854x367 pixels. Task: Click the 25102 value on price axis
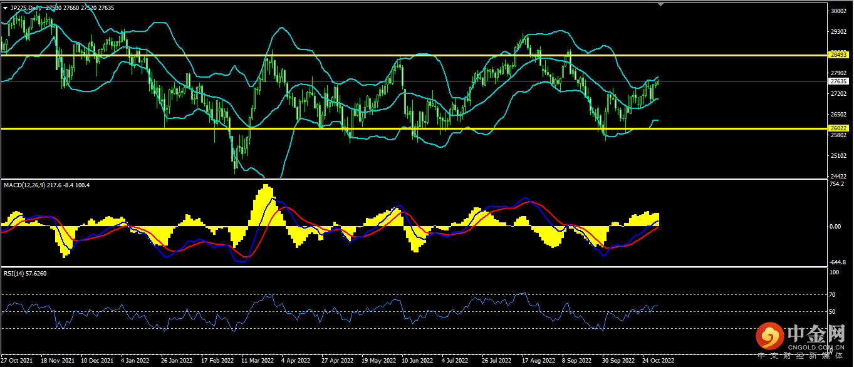click(x=838, y=155)
